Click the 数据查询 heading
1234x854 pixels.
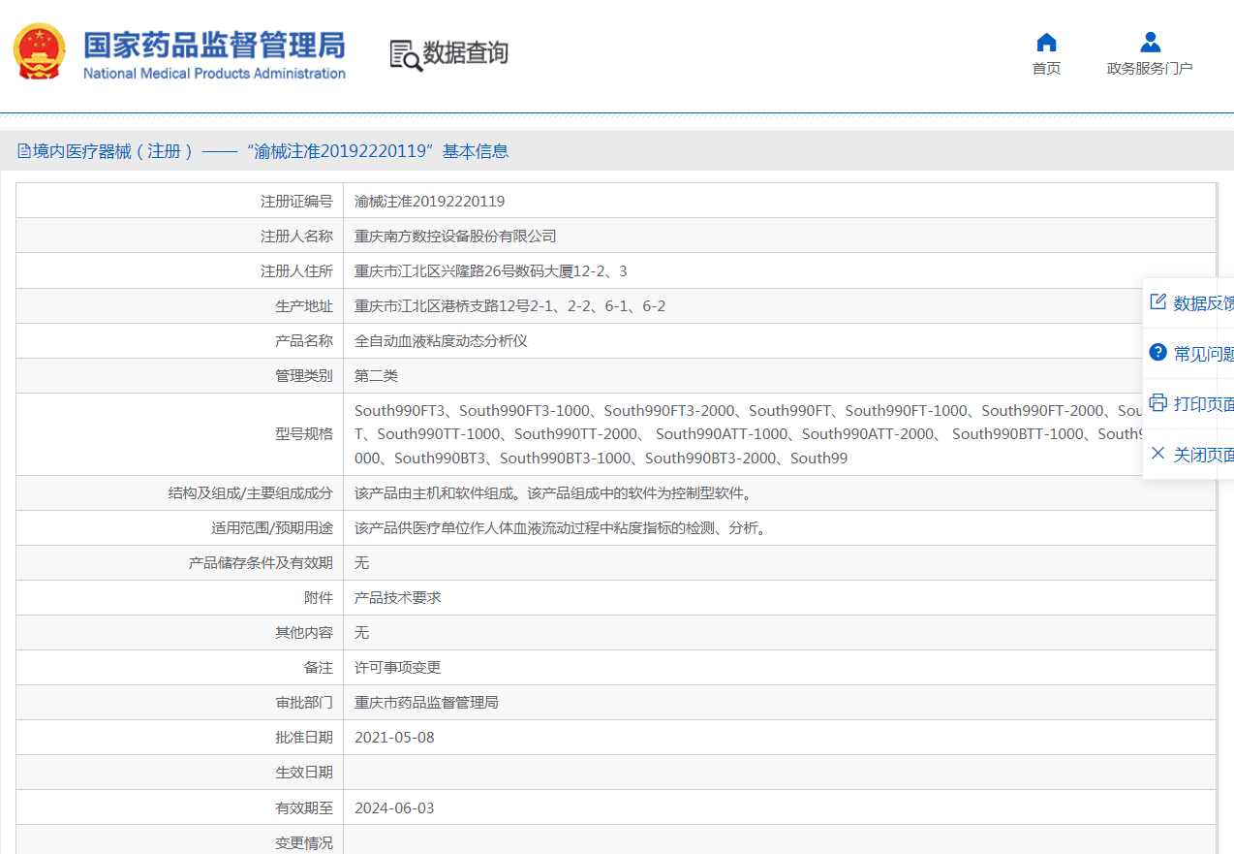466,53
